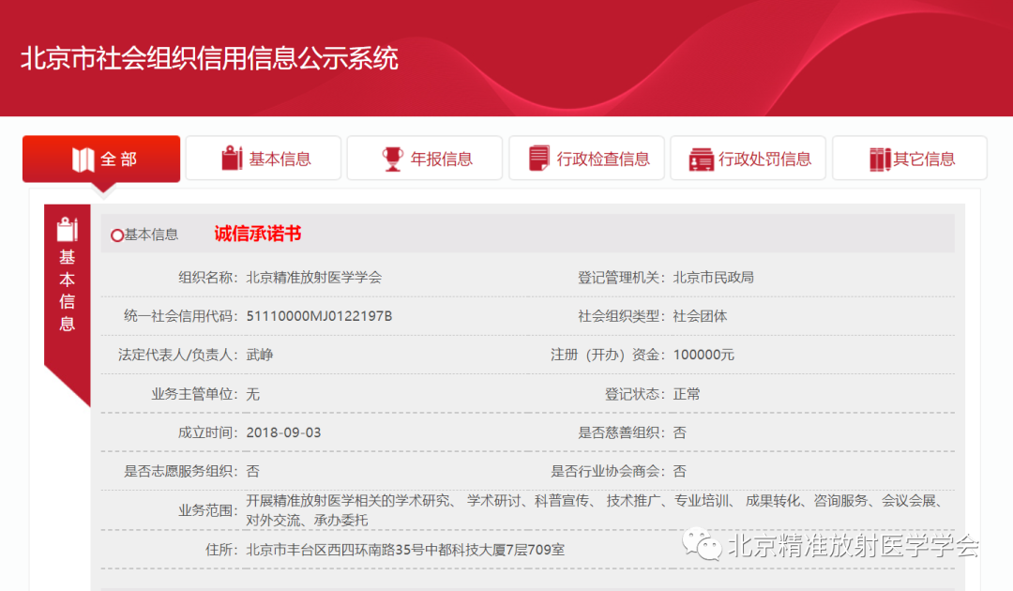
Task: Click the clipboard icon atop the red sidebar ribbon
Action: [67, 229]
